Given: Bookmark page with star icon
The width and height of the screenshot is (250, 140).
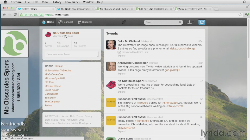Looking at the screenshot, I should click(x=240, y=15).
